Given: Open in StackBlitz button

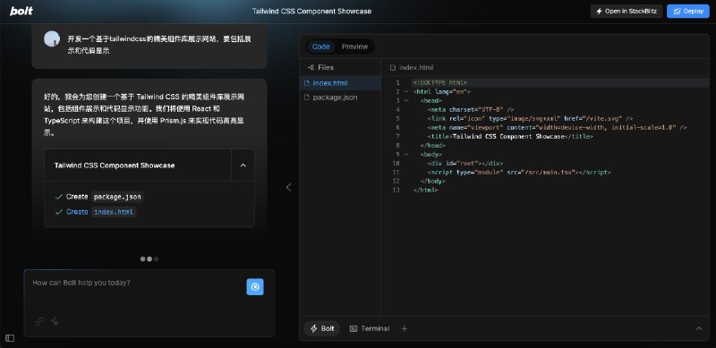Looking at the screenshot, I should [x=626, y=12].
